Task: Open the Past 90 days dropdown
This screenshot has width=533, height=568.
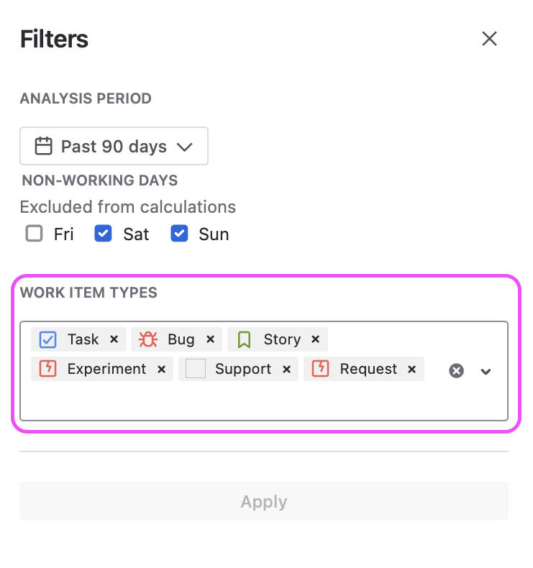Action: point(114,146)
